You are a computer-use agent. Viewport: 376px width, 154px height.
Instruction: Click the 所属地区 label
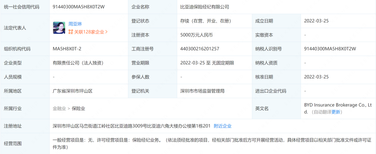coord(13,91)
